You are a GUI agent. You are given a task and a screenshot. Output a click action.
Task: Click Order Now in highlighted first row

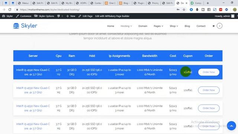(209, 72)
